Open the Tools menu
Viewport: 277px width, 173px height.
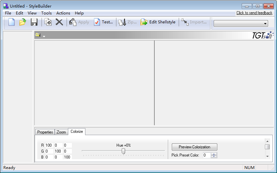46,13
